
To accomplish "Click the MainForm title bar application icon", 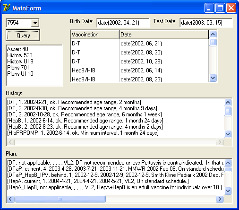I will (6, 8).
